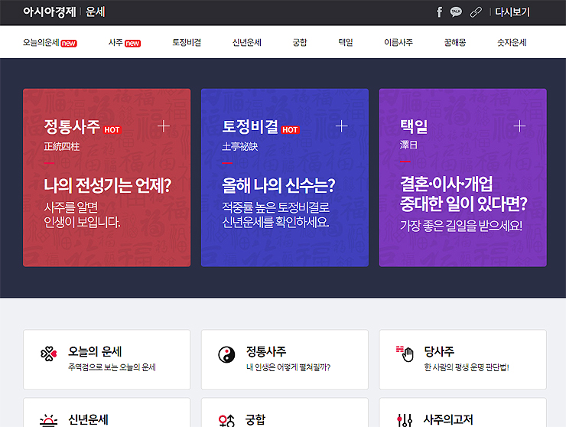The image size is (566, 427).
Task: Click '내 인생은 어떻게 펼쳐질까?' text
Action: point(288,367)
